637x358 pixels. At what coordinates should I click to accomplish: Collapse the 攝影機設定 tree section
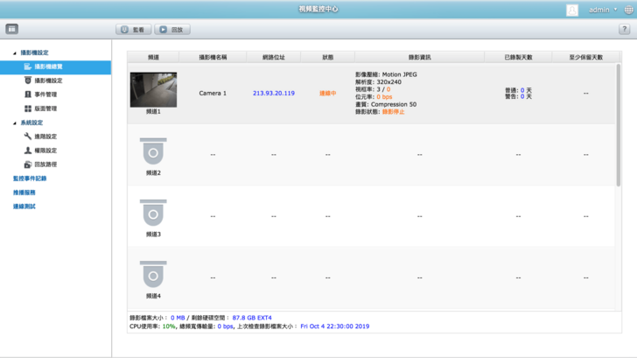tap(15, 53)
